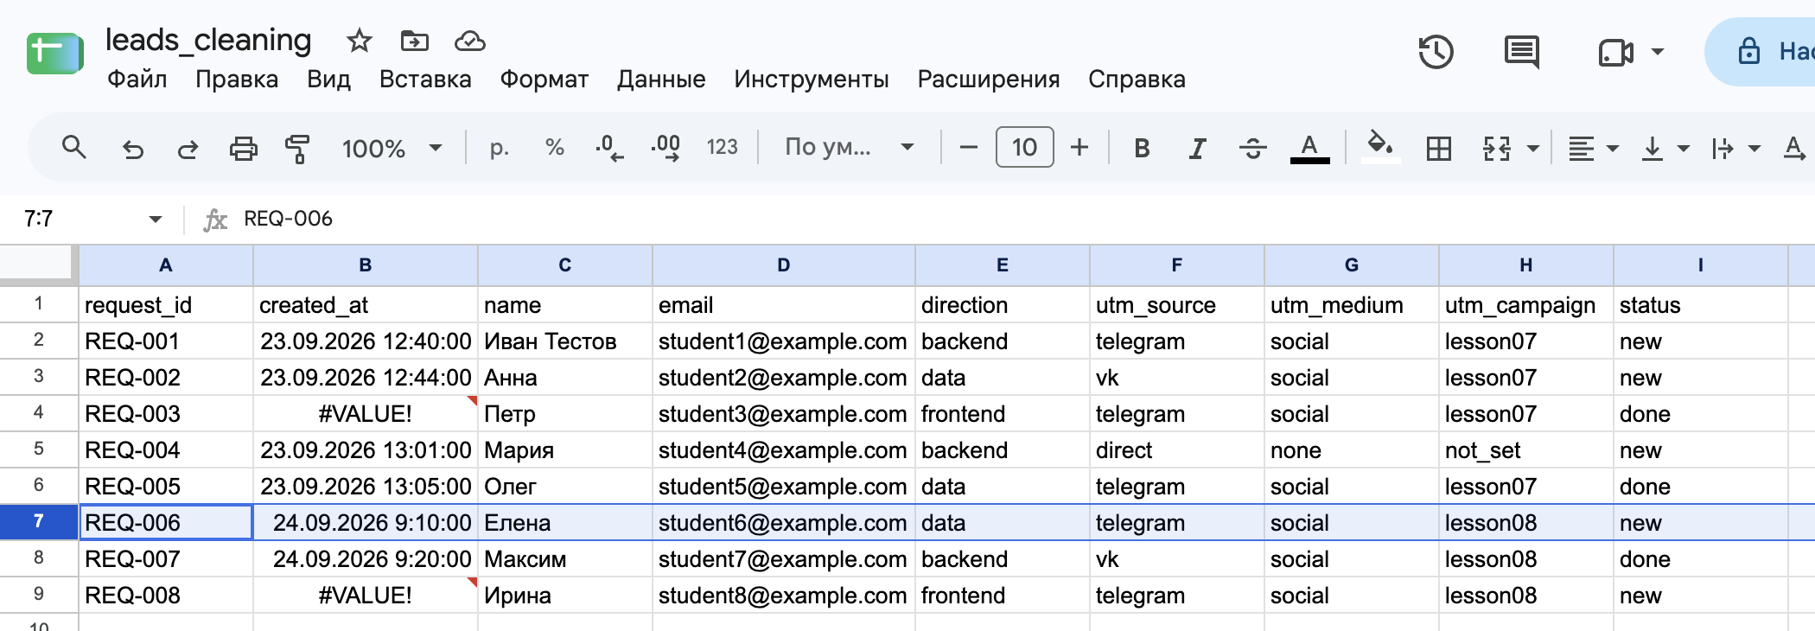
Task: Toggle italic formatting
Action: coord(1197,149)
